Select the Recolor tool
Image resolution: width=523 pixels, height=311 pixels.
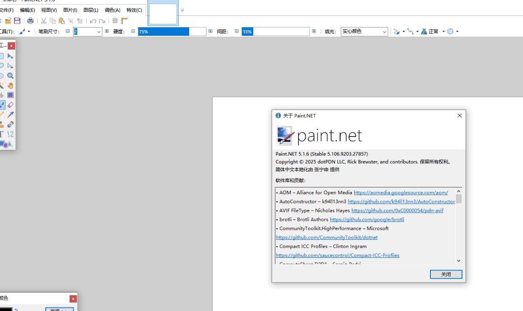click(10, 124)
